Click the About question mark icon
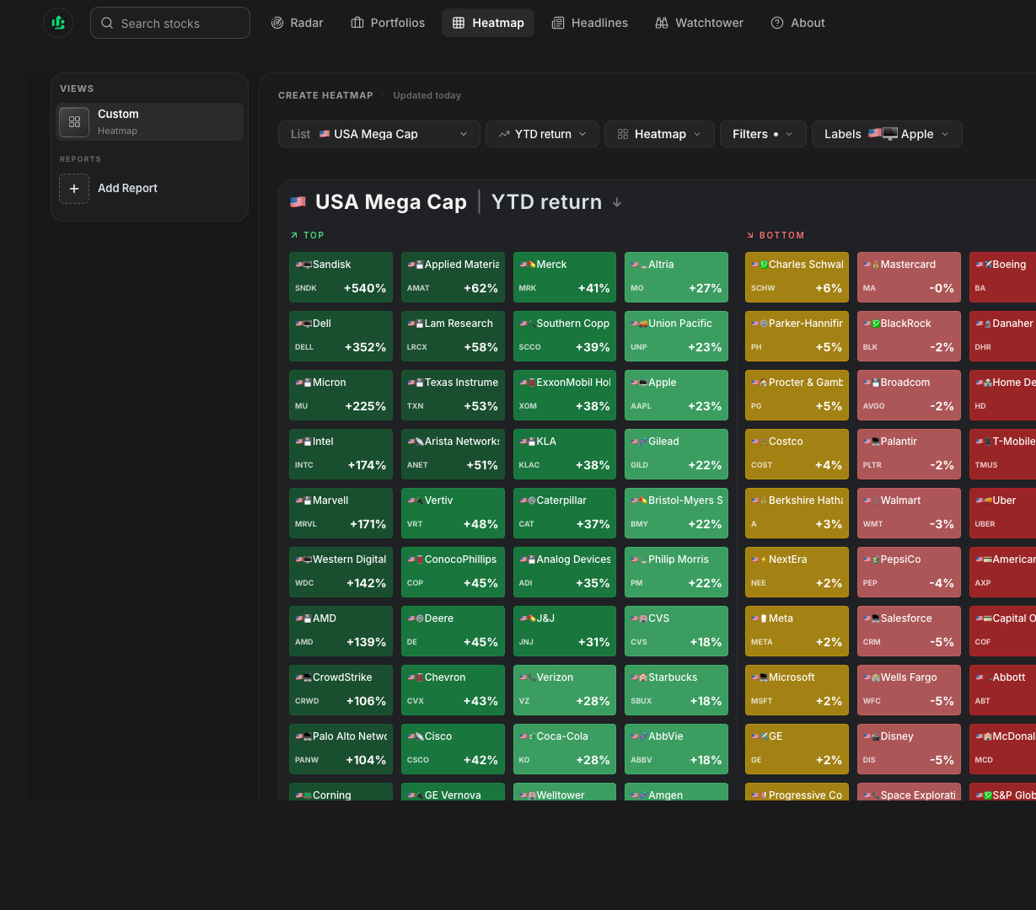The image size is (1036, 910). coord(777,23)
